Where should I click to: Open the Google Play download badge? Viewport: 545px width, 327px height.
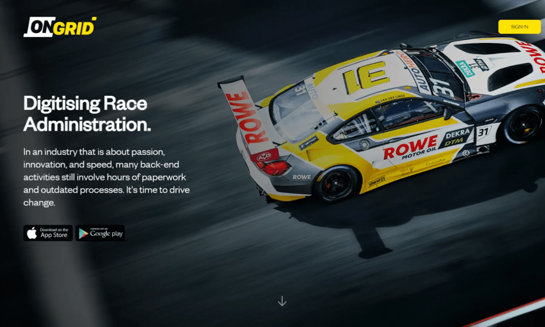[100, 233]
